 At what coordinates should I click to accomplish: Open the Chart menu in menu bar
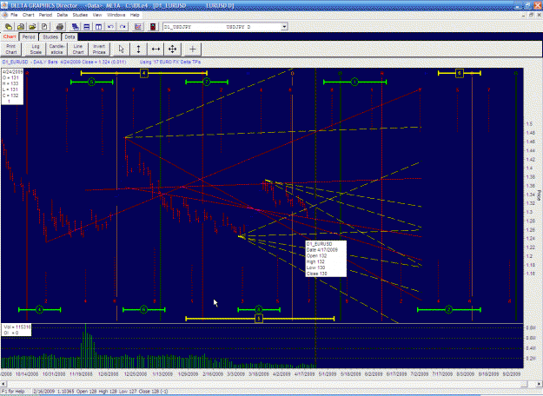click(x=29, y=15)
